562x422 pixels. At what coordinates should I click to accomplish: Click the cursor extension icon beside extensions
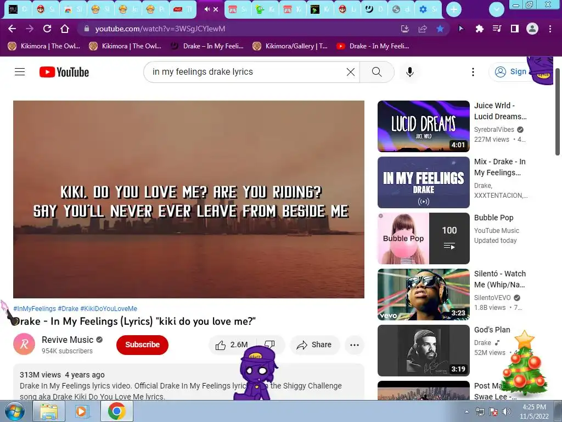pyautogui.click(x=461, y=29)
